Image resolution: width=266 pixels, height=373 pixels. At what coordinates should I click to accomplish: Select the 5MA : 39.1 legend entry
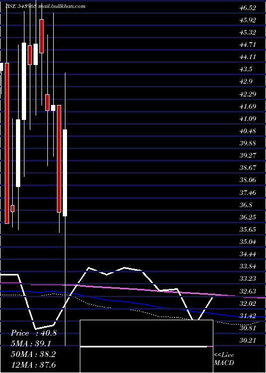click(x=31, y=344)
